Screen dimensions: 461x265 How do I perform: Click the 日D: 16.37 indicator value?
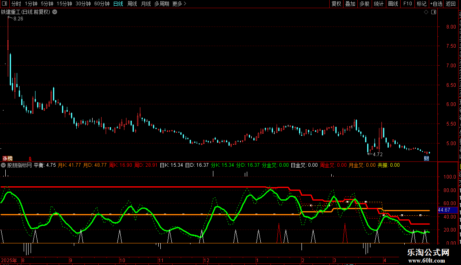197,165
